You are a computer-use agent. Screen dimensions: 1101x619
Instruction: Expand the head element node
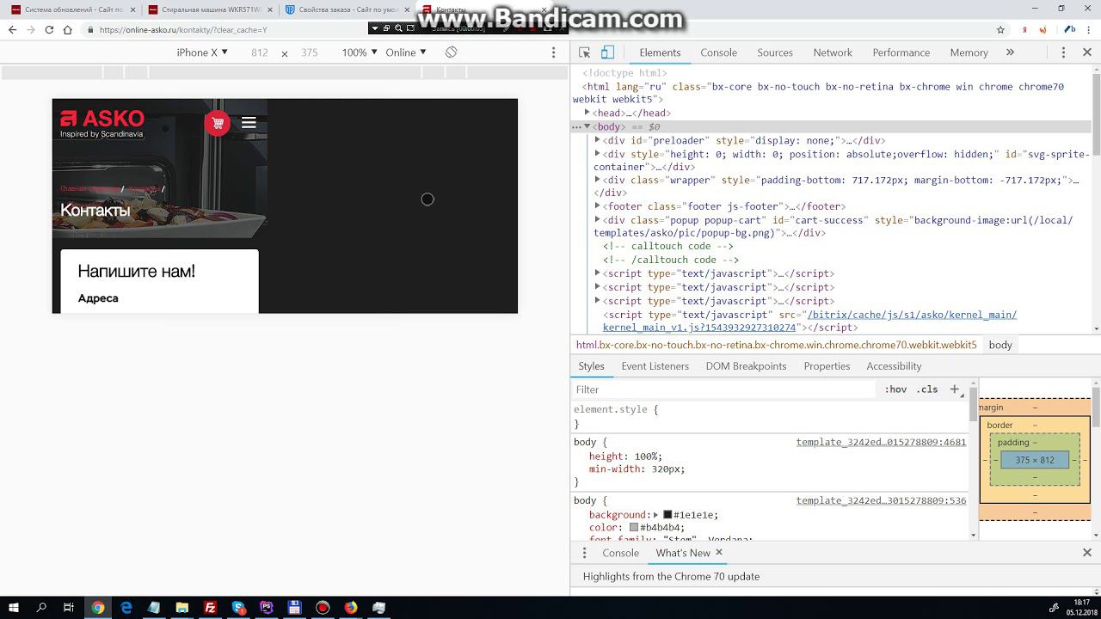tap(587, 113)
